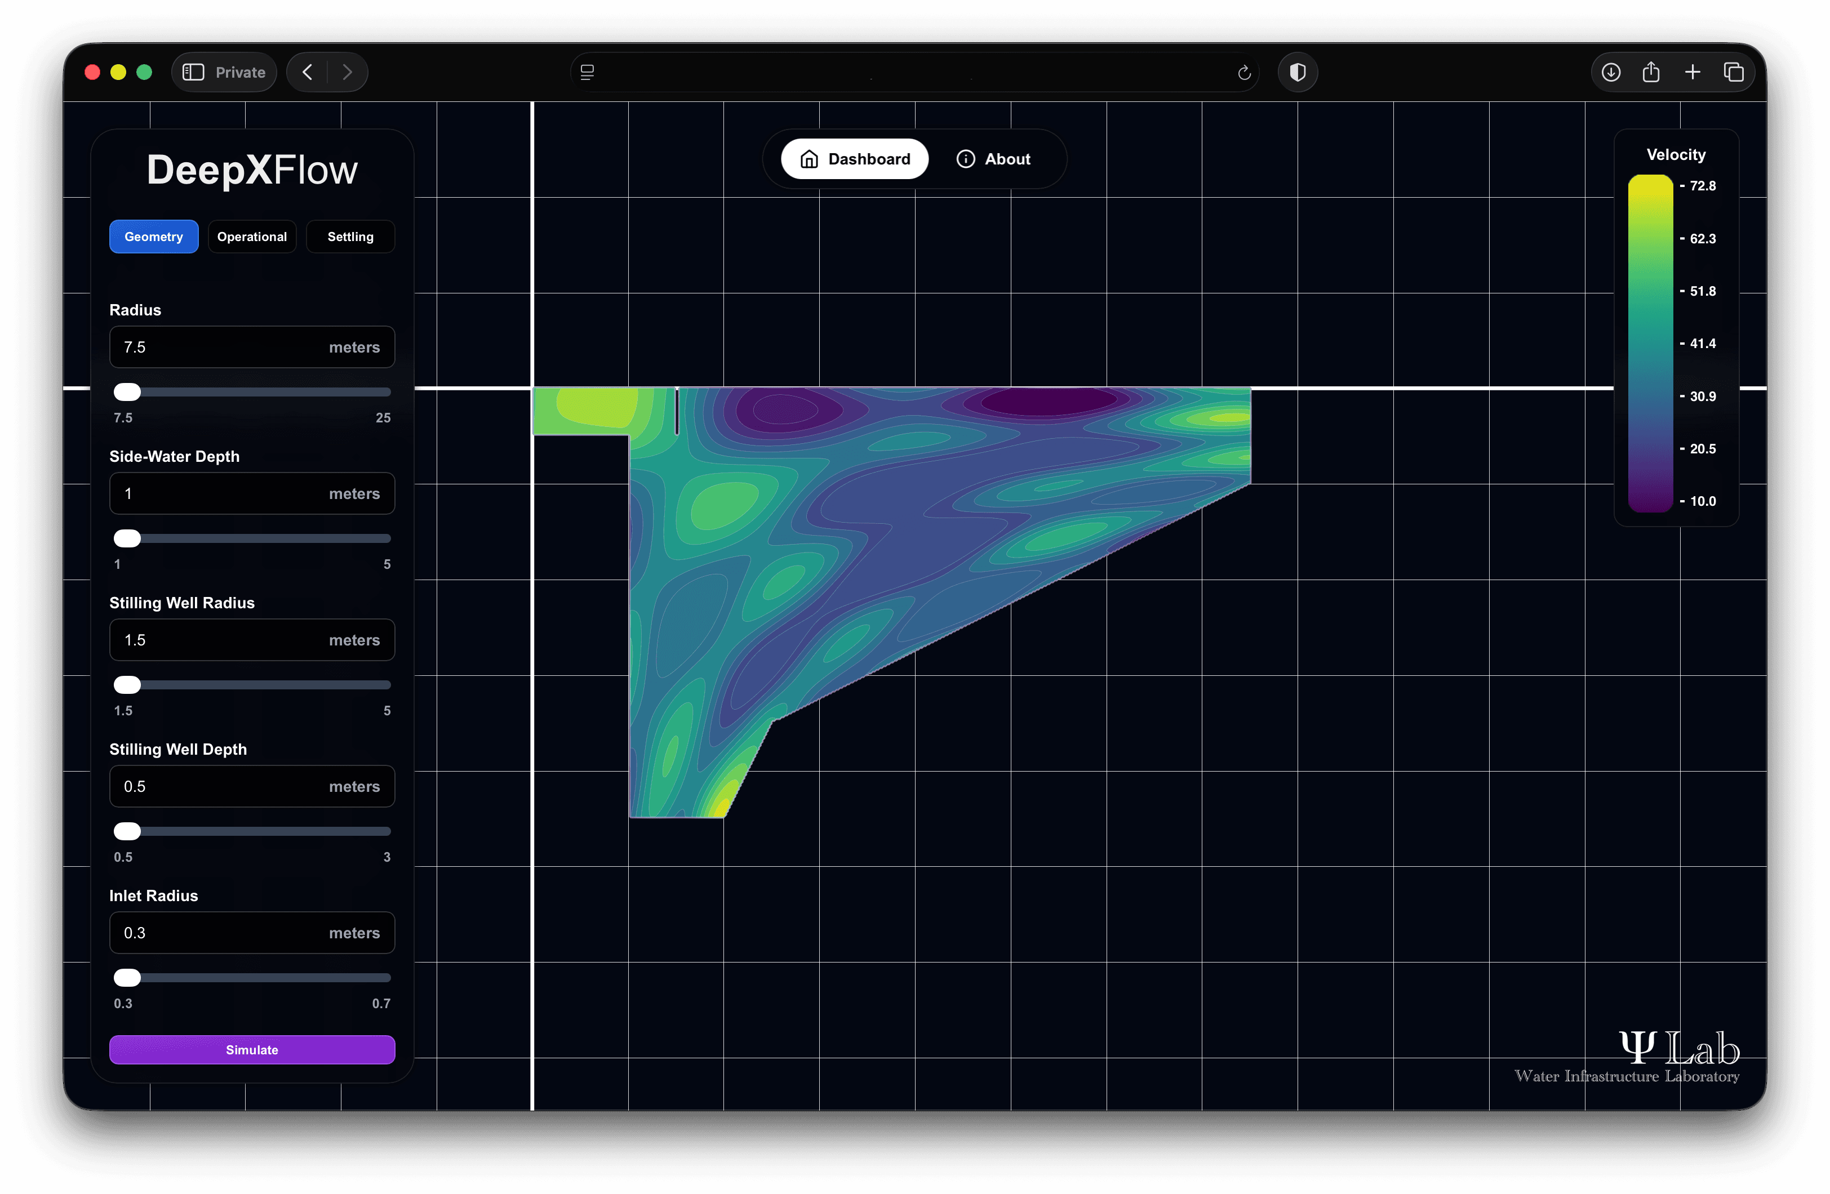Click the Side-Water Depth slider handle
This screenshot has height=1194, width=1830.
[x=128, y=538]
